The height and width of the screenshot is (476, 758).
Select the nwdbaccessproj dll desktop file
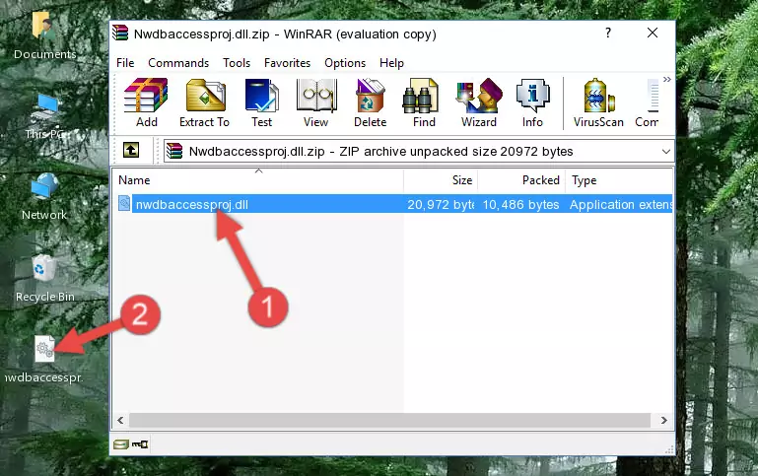pyautogui.click(x=44, y=360)
